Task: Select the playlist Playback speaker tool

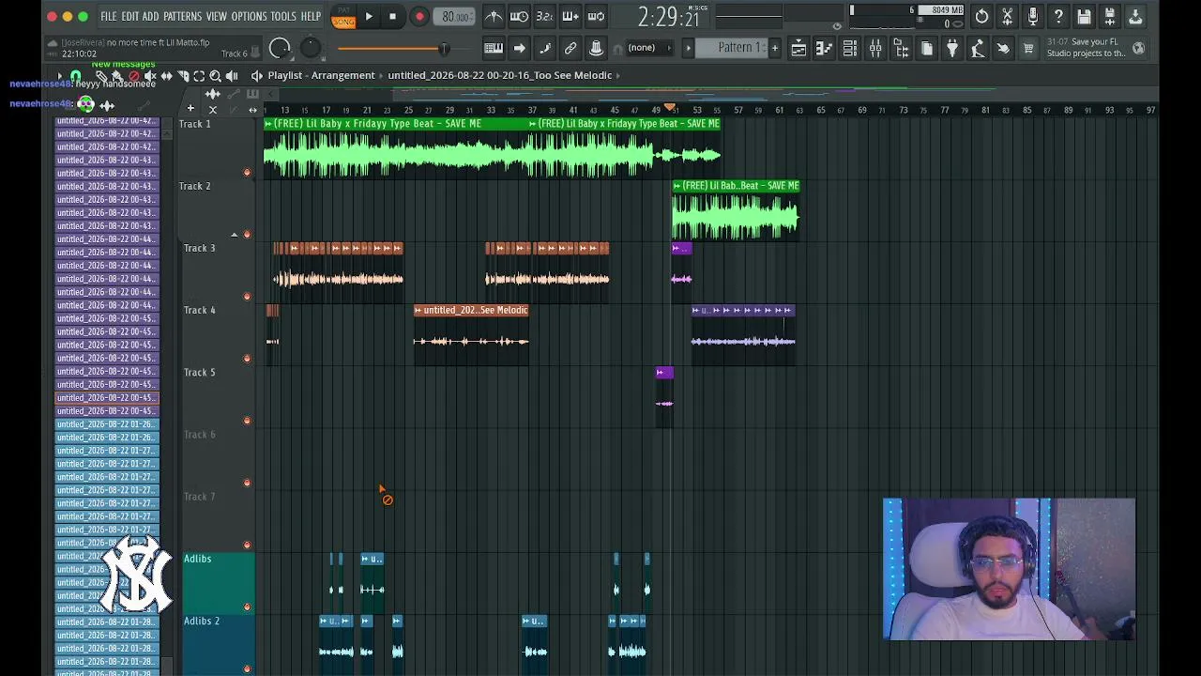Action: (232, 75)
